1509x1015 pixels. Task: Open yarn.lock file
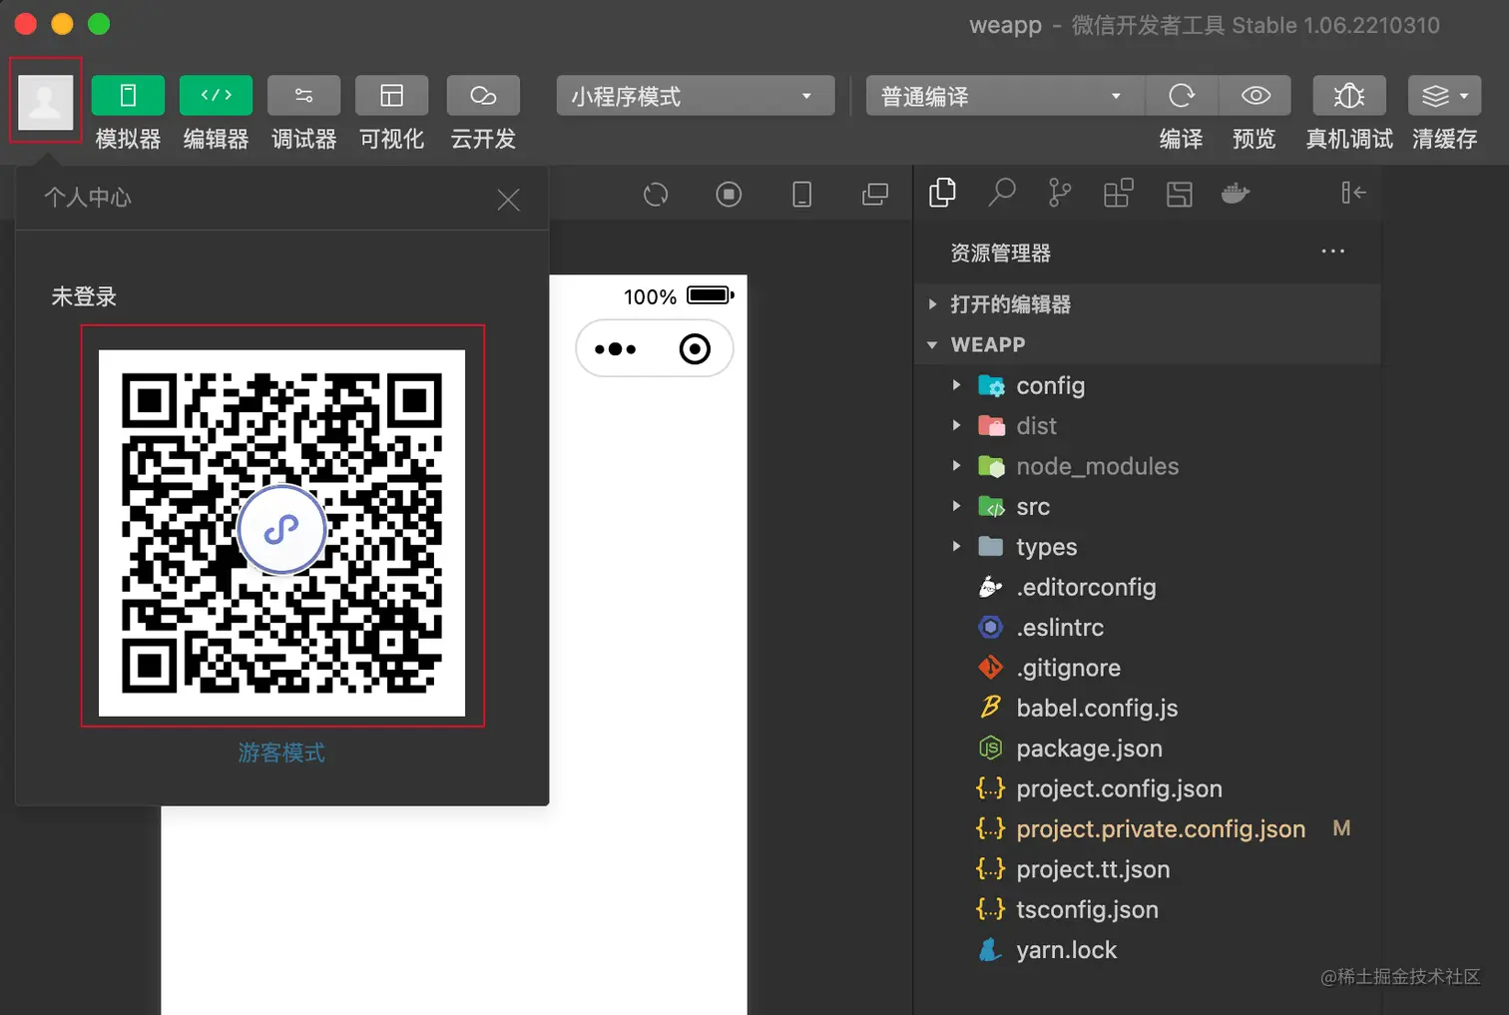[x=1148, y=950]
